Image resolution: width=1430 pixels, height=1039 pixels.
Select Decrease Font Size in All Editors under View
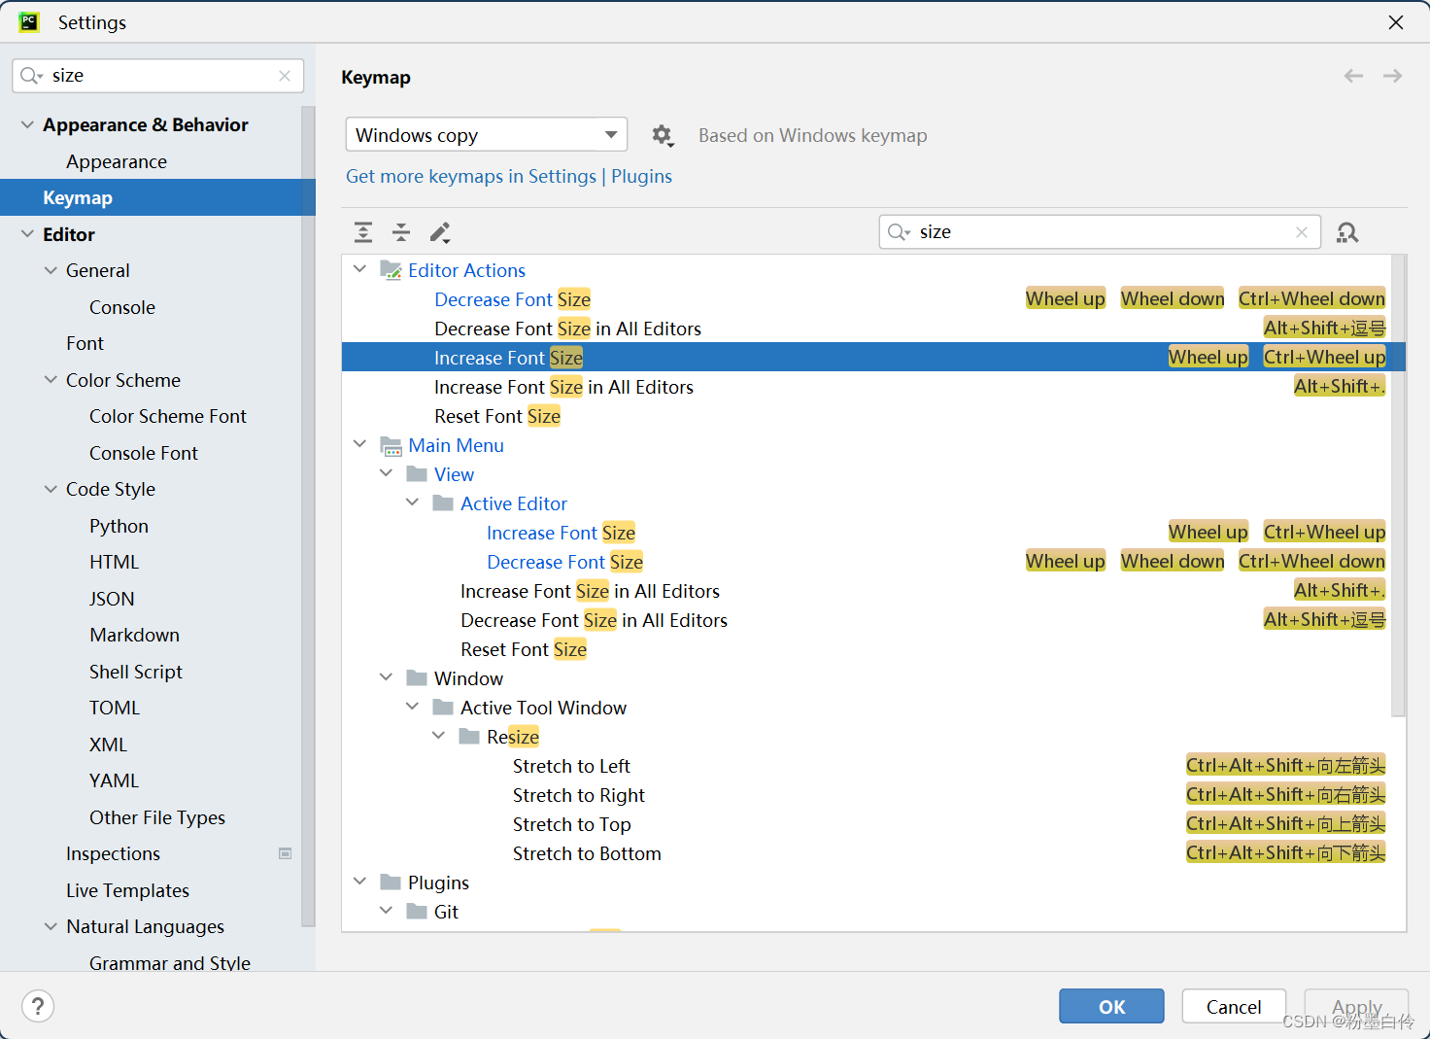(594, 620)
